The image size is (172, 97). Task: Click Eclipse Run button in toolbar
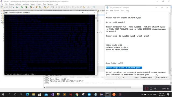tap(21, 7)
